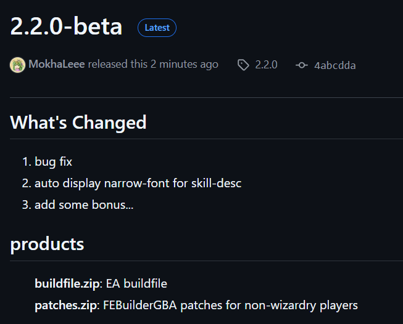Click the 'released this 2 minutes ago' timestamp

coord(153,64)
